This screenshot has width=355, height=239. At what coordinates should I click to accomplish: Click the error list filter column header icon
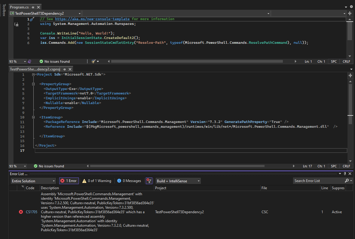[x=23, y=187]
